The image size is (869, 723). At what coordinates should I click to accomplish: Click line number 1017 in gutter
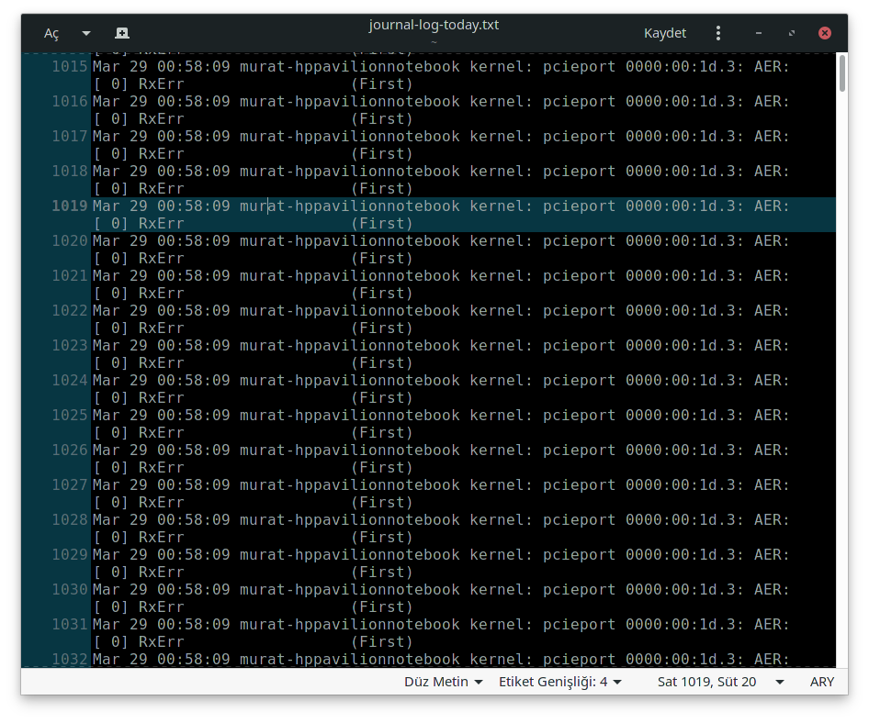tap(70, 136)
